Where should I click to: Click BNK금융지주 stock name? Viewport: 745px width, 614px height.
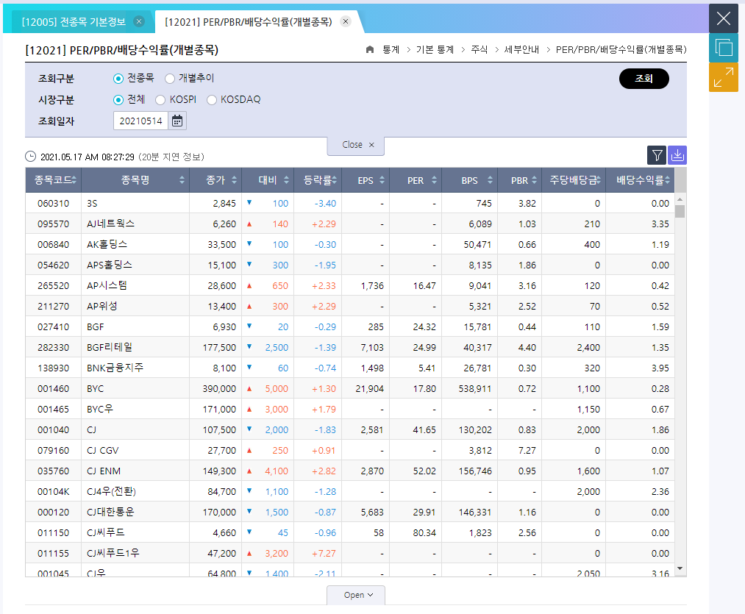115,368
